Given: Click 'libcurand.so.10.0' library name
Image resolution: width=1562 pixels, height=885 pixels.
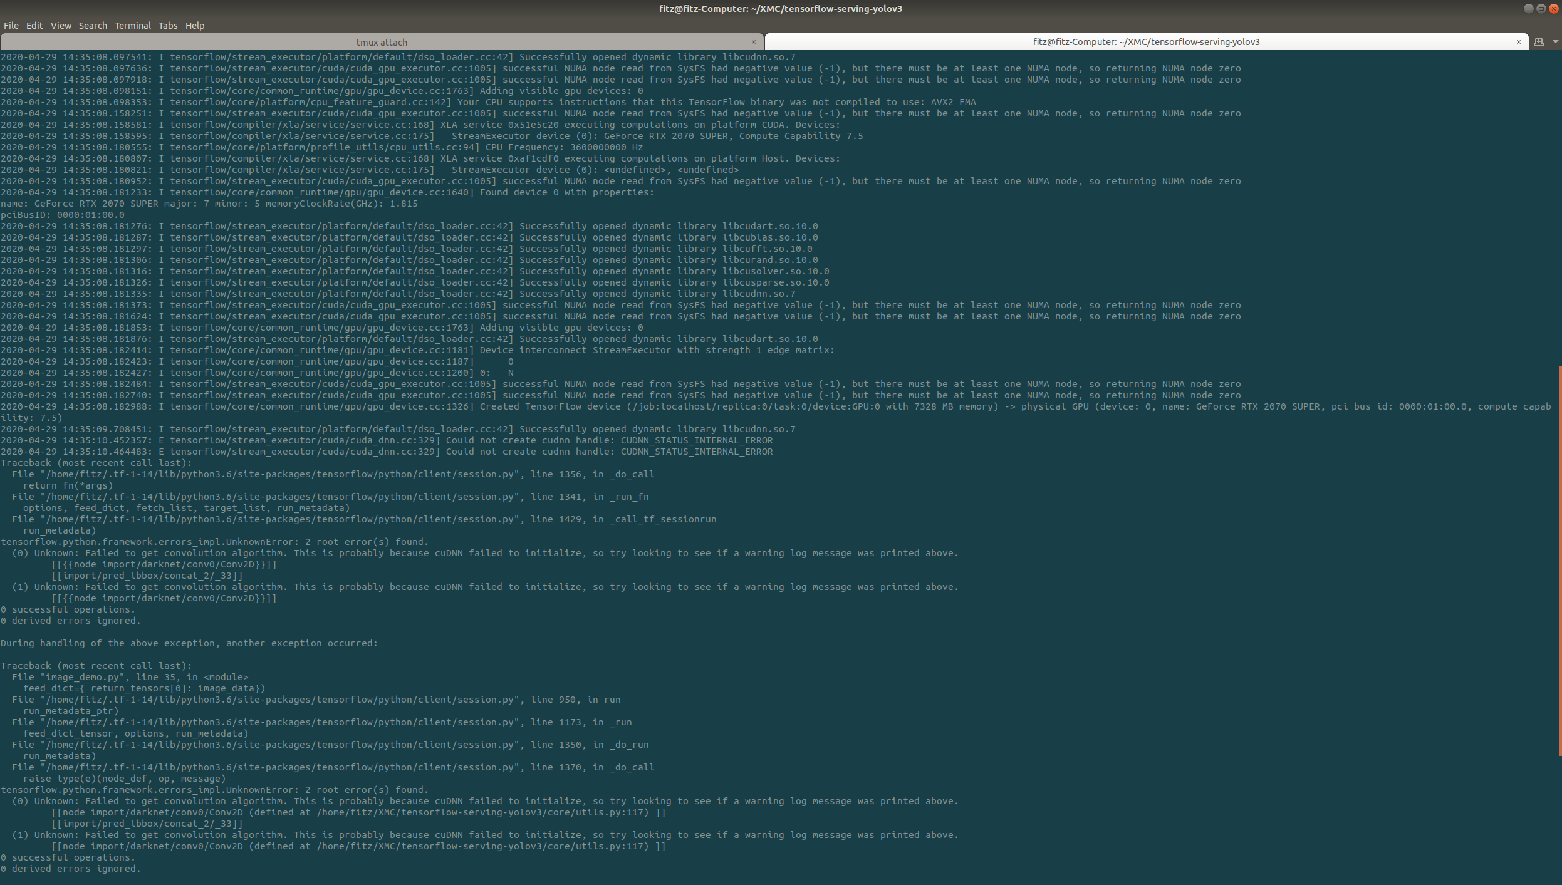Looking at the screenshot, I should point(770,260).
